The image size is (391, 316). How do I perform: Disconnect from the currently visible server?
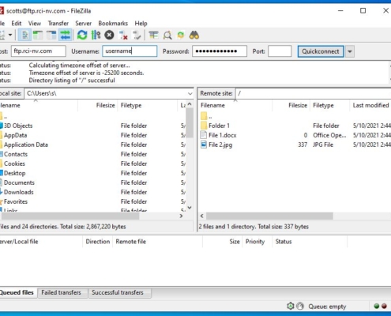point(123,35)
